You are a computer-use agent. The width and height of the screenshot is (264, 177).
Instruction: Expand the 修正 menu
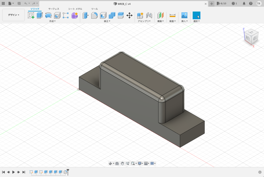107,21
